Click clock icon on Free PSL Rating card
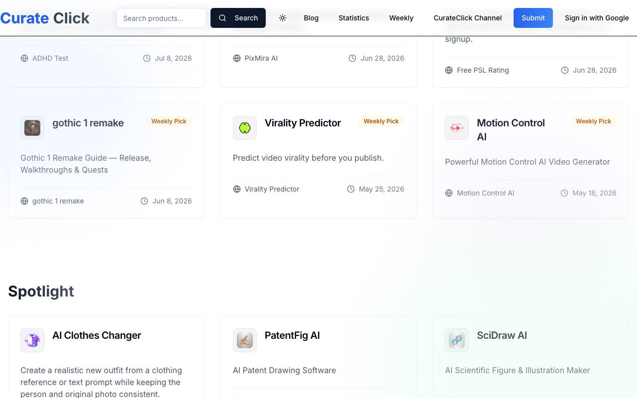Viewport: 637px width, 398px height. [x=565, y=70]
